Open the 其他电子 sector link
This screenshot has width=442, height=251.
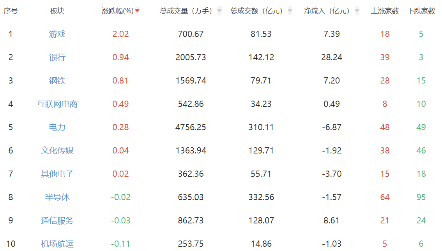(x=57, y=174)
